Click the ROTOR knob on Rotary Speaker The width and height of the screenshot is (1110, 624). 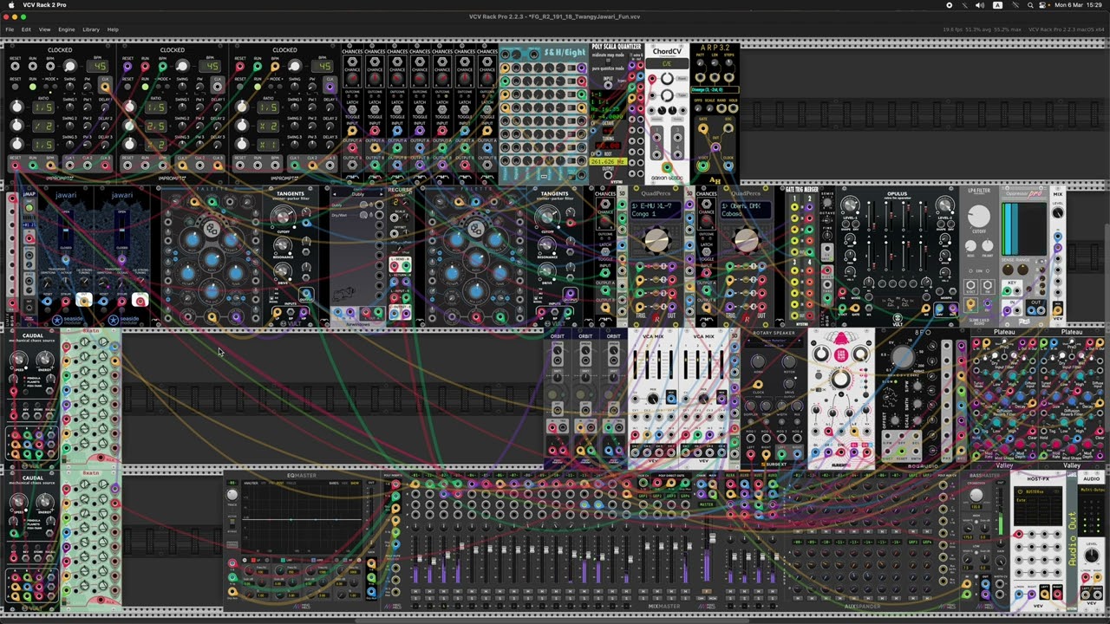790,361
